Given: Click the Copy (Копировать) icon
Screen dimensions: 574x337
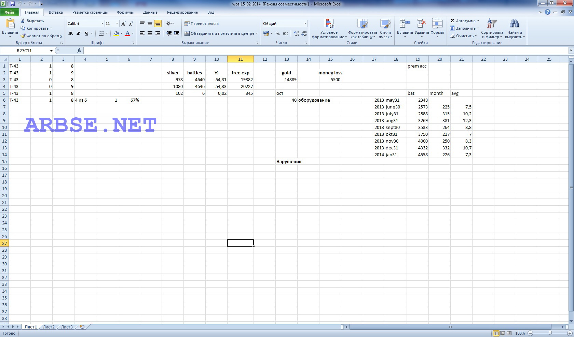Looking at the screenshot, I should coord(23,28).
